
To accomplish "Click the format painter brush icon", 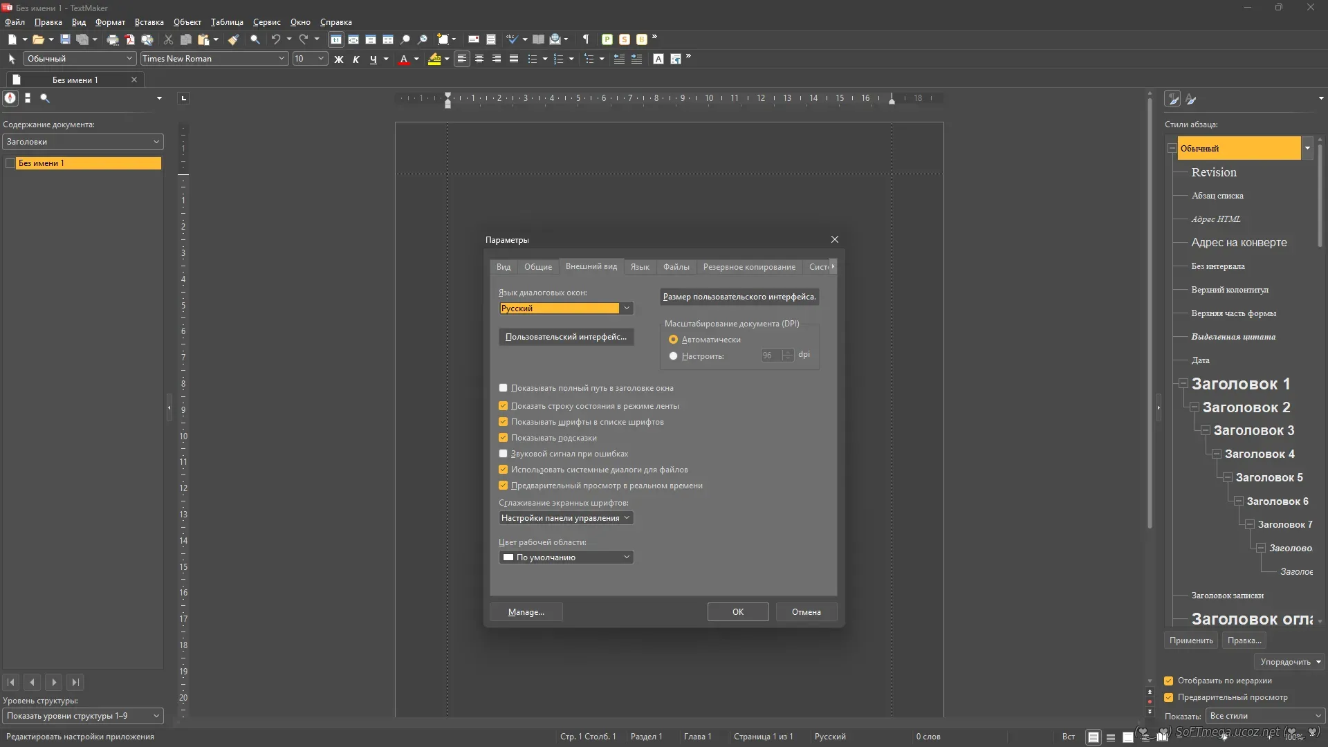I will 233,39.
